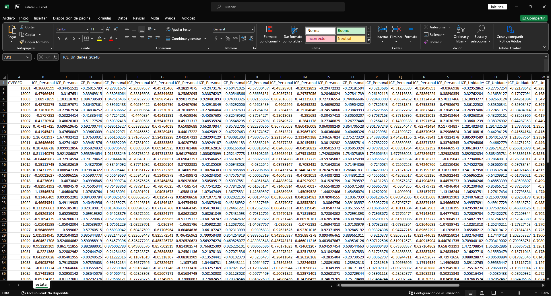Expand the General number format dropdown

click(x=253, y=29)
